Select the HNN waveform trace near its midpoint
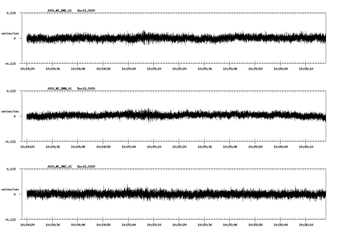 175,116
